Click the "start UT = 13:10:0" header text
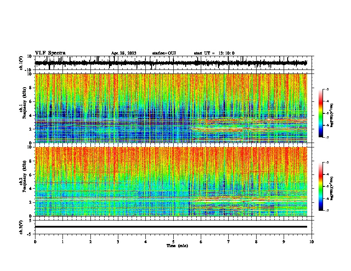 (x=214, y=53)
